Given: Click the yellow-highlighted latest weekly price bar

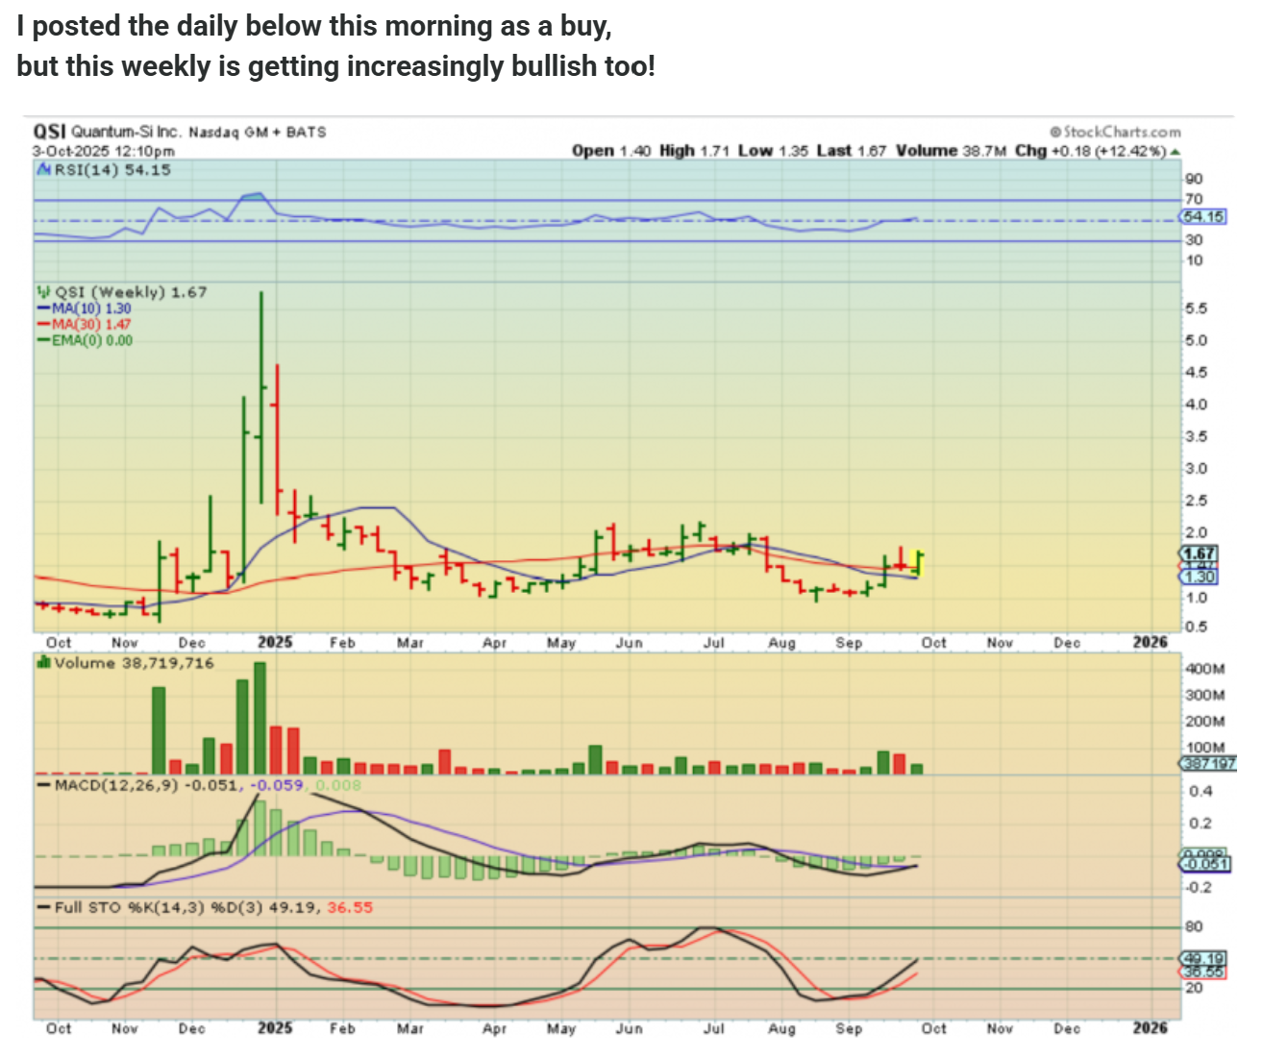Looking at the screenshot, I should pos(918,563).
